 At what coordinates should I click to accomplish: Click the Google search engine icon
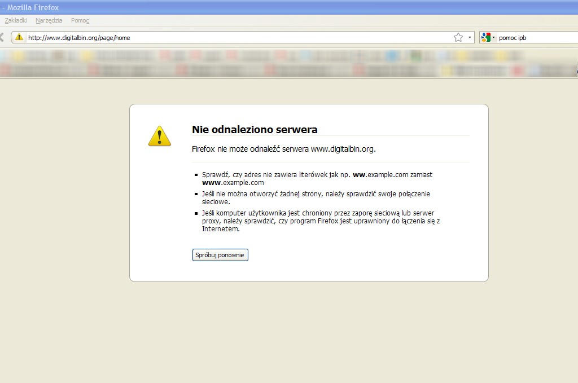click(x=485, y=37)
